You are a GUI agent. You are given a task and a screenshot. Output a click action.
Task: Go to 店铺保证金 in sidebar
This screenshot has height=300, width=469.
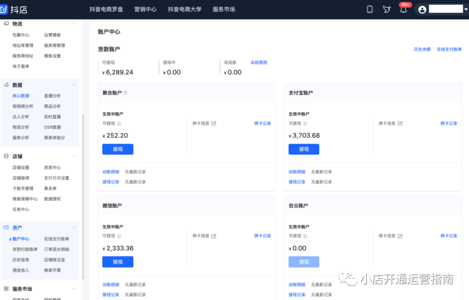[x=54, y=260]
